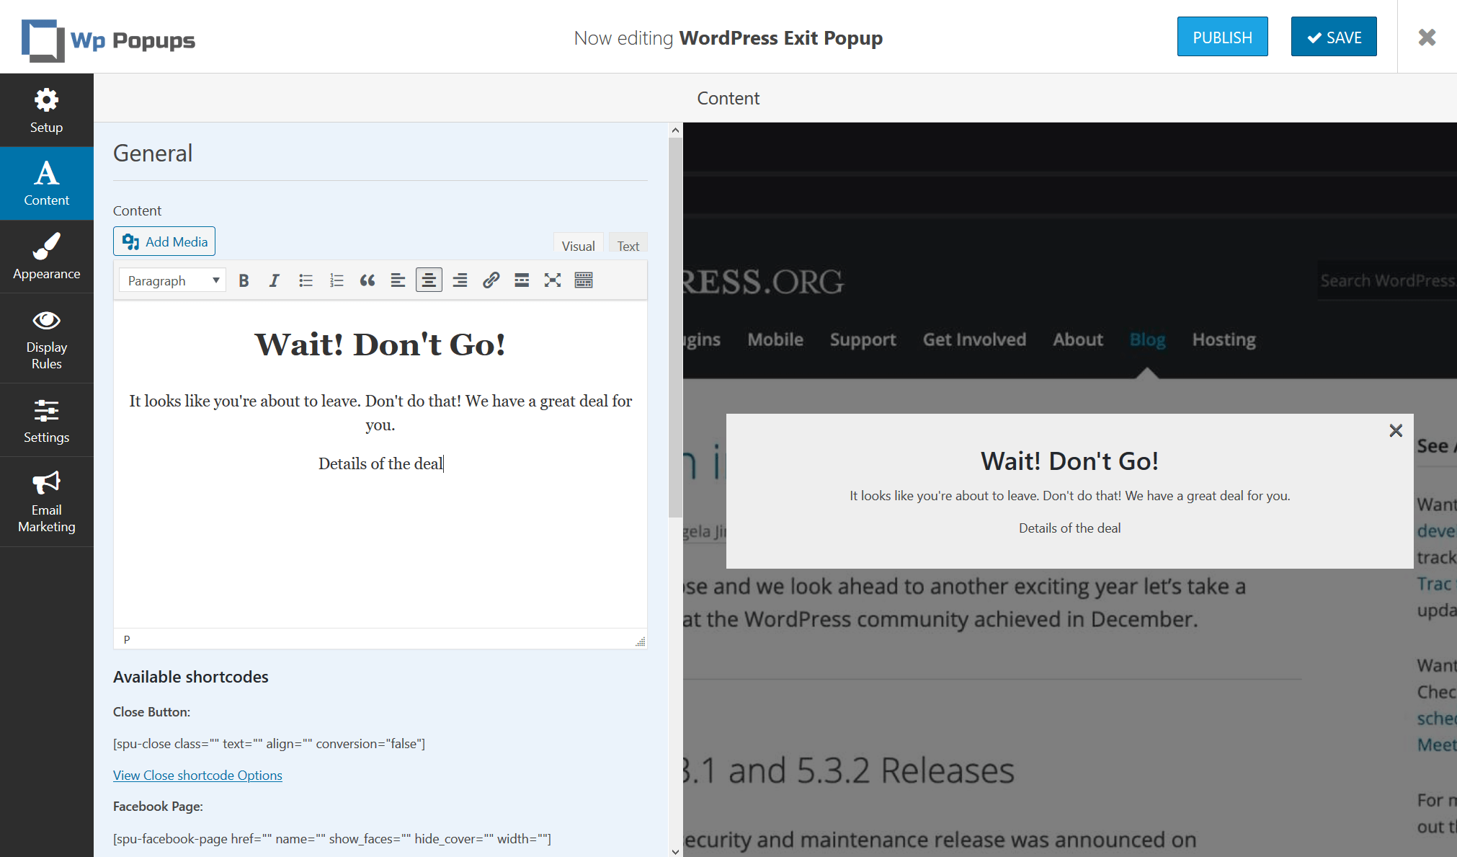The height and width of the screenshot is (857, 1457).
Task: Open the Setup section
Action: [46, 110]
